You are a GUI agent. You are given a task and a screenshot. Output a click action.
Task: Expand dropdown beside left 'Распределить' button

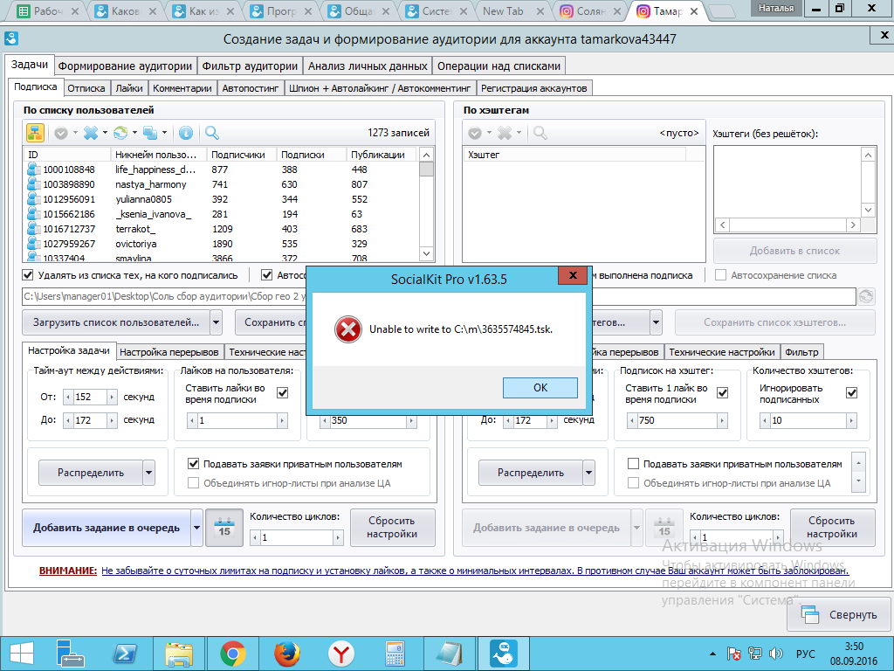point(148,473)
